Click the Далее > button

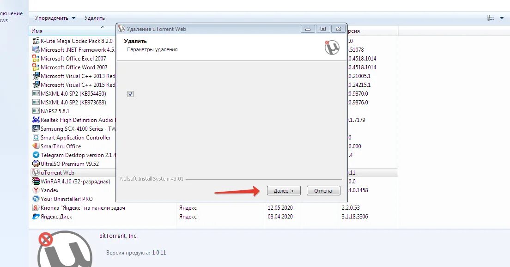(x=284, y=191)
